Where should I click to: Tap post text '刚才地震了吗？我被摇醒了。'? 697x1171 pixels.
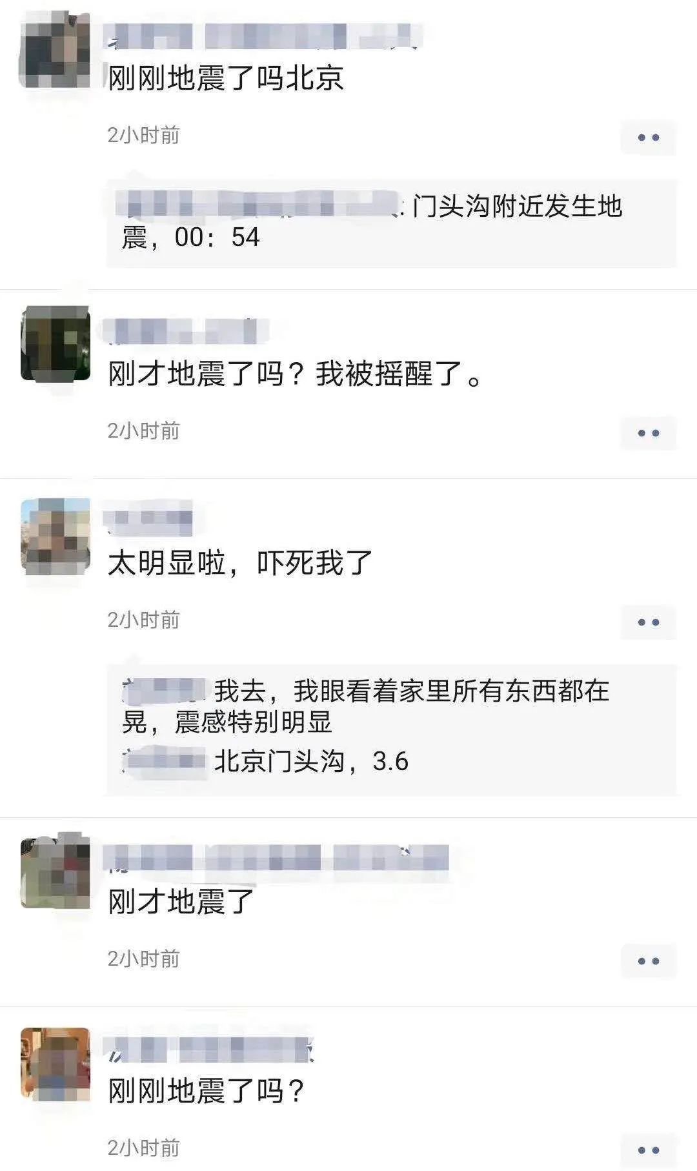[x=295, y=374]
